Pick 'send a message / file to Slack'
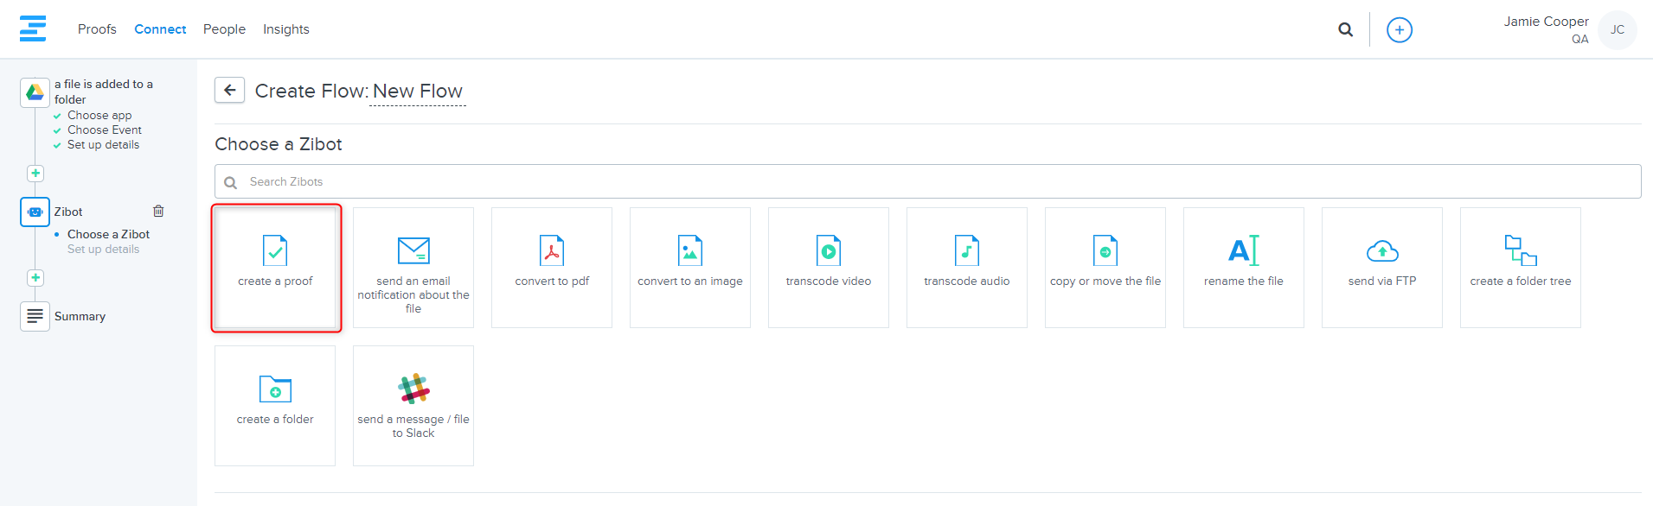Image resolution: width=1653 pixels, height=506 pixels. 413,405
